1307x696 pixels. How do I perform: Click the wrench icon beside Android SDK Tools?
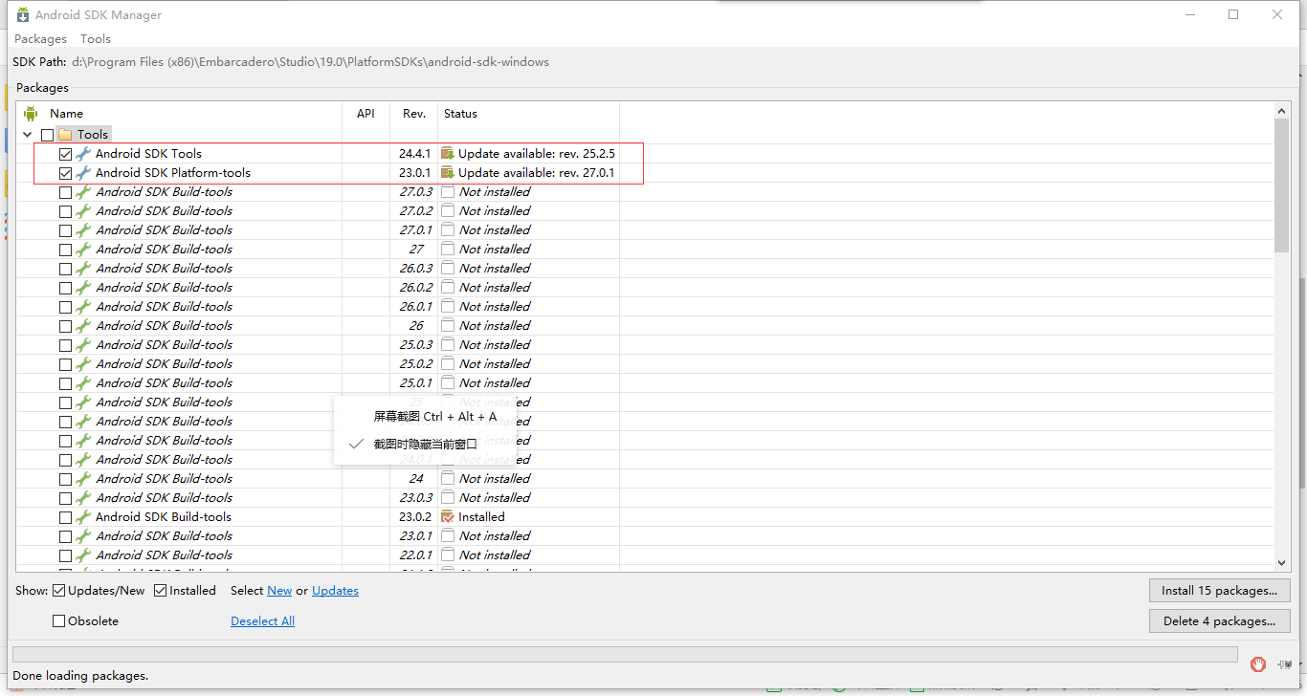83,154
